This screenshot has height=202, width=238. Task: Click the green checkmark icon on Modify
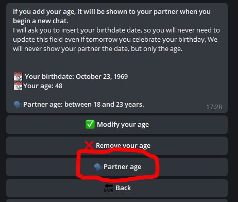(90, 124)
